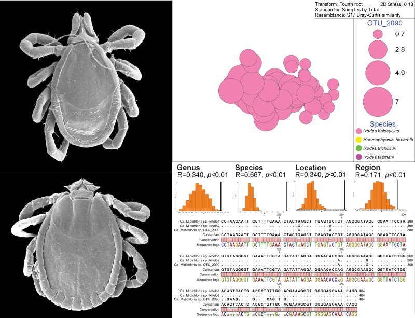Click the OTU_2090 legend heading
This screenshot has width=415, height=318.
pos(384,23)
